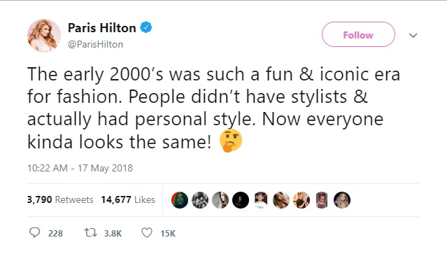
Task: Like the tweet with heart icon
Action: click(x=147, y=233)
